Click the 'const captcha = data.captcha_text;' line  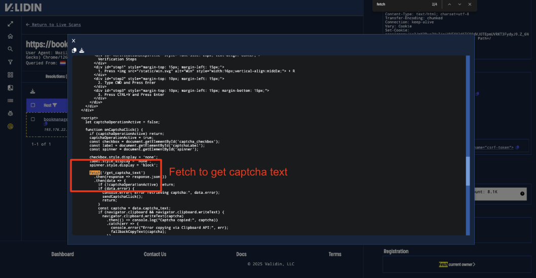click(x=134, y=208)
